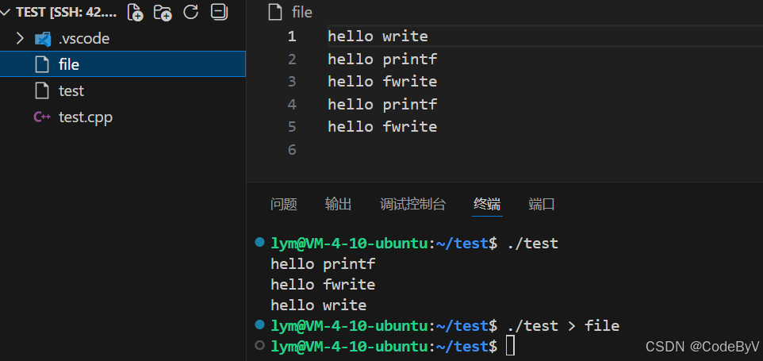
Task: Collapse the TEST workspace section chevron
Action: coord(6,12)
